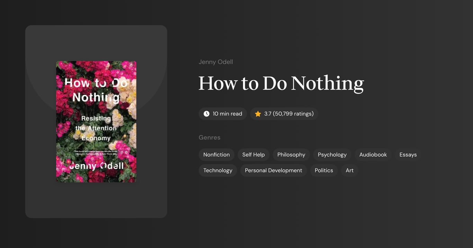The width and height of the screenshot is (473, 248).
Task: Select the Art genre tag
Action: [349, 170]
